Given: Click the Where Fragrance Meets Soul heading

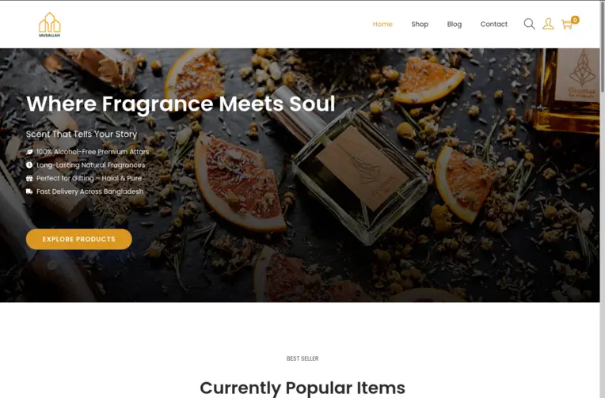Looking at the screenshot, I should (x=181, y=104).
